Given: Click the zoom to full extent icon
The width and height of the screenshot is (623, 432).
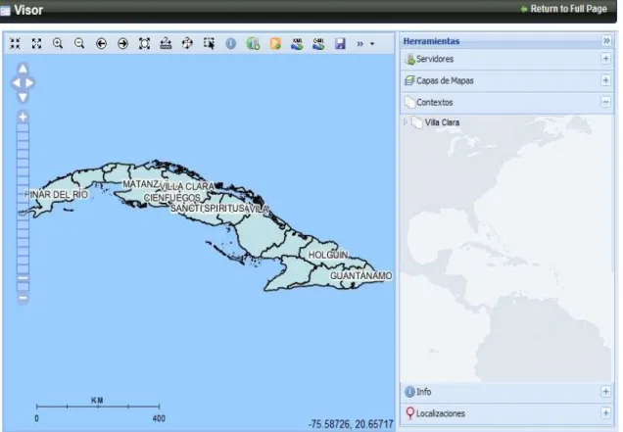Looking at the screenshot, I should [x=144, y=43].
